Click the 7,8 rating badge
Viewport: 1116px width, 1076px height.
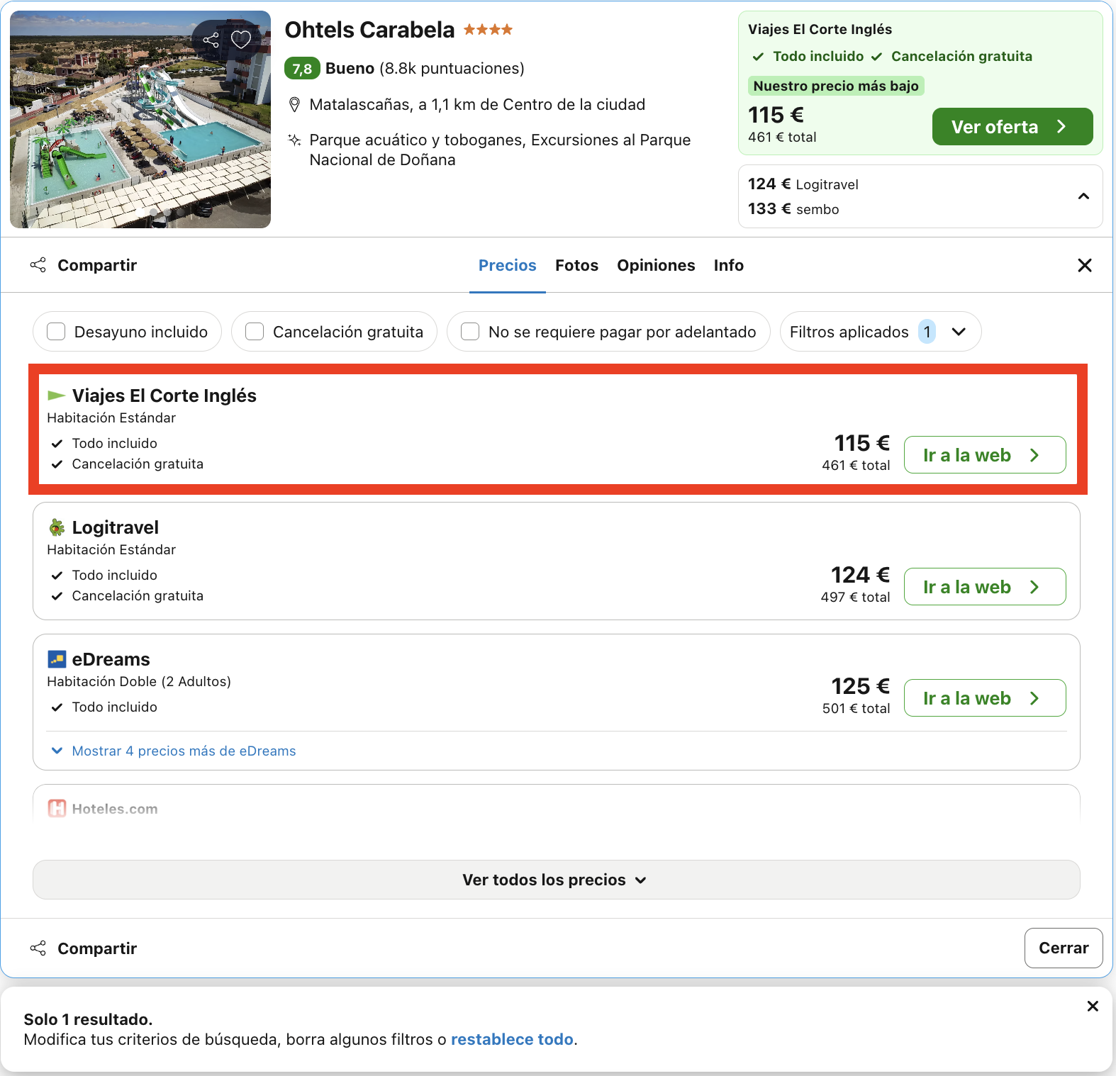coord(302,68)
